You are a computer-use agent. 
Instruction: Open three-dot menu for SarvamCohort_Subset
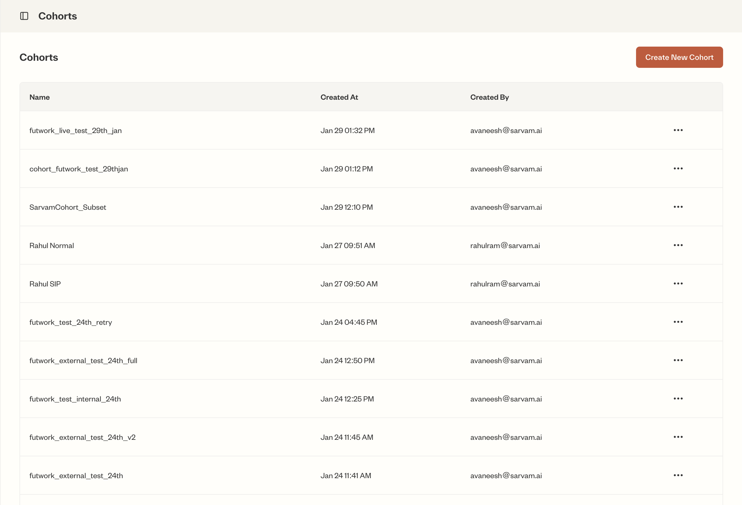678,207
